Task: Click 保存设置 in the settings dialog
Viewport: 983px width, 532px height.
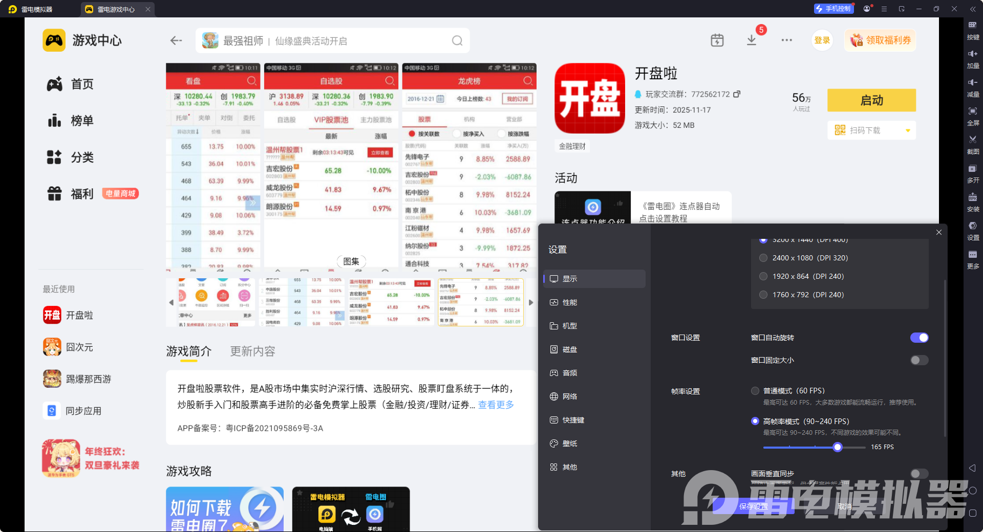Action: click(x=753, y=506)
